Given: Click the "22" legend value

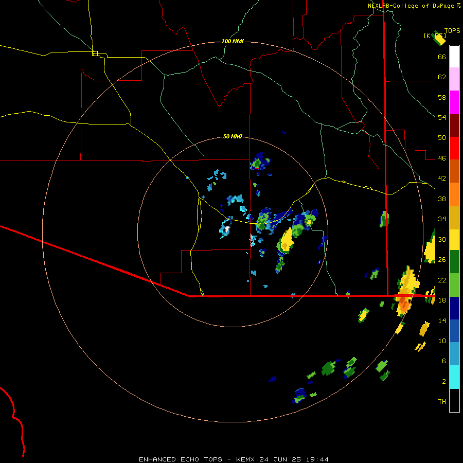Looking at the screenshot, I should click(442, 280).
